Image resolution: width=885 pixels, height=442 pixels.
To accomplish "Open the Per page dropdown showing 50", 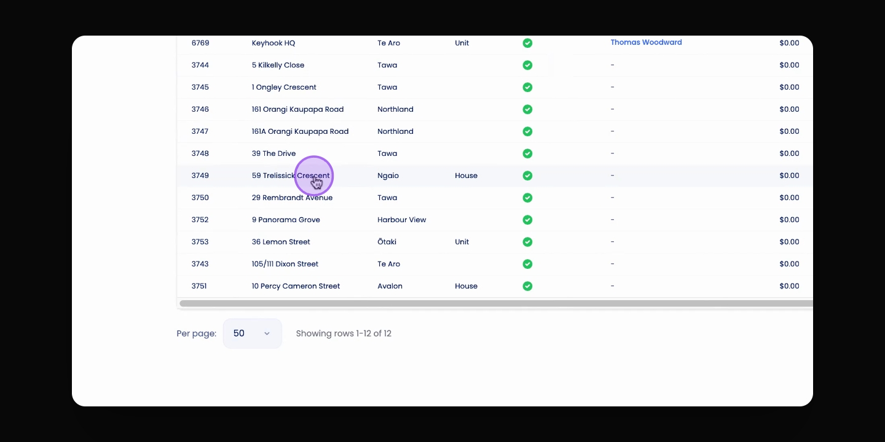I will [252, 333].
